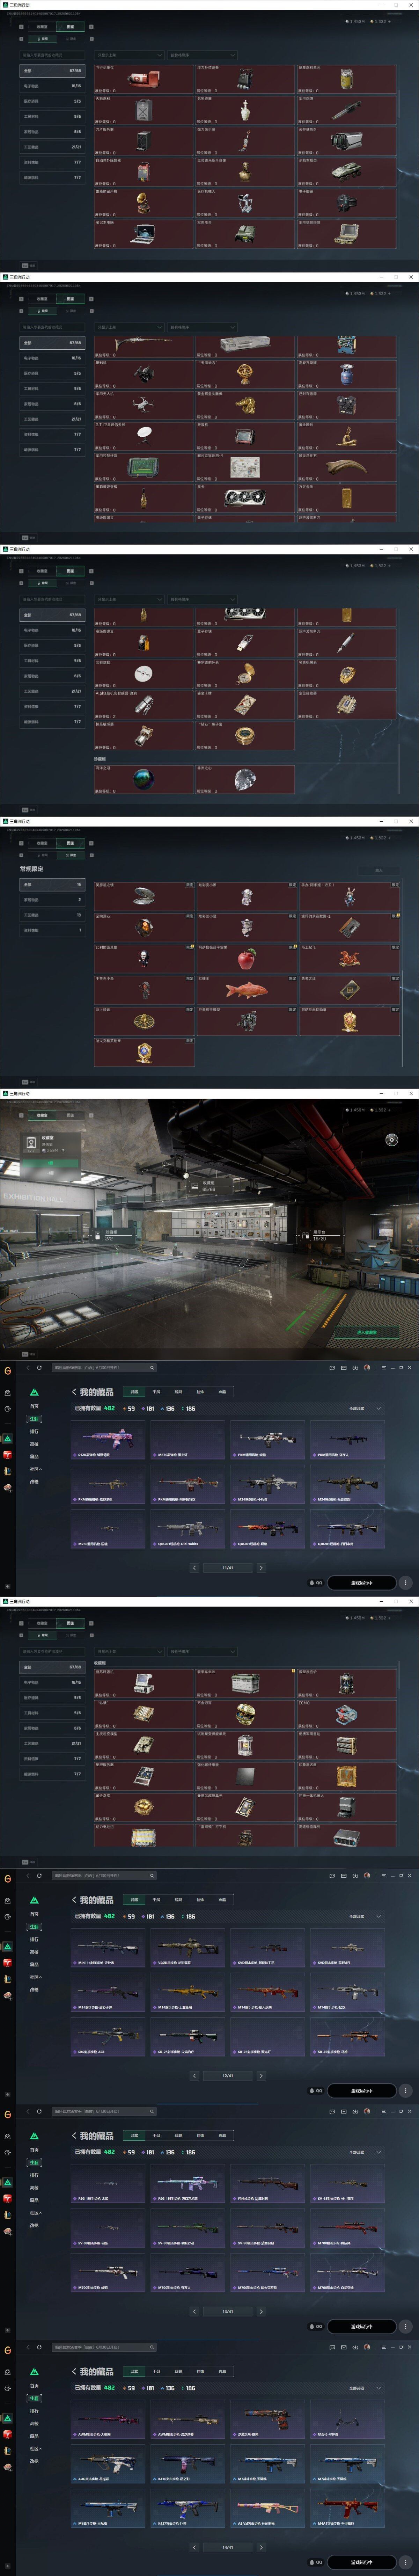Screen dimensions: 419x2576
Task: Click the item search field in the topmost window
Action: [53, 55]
